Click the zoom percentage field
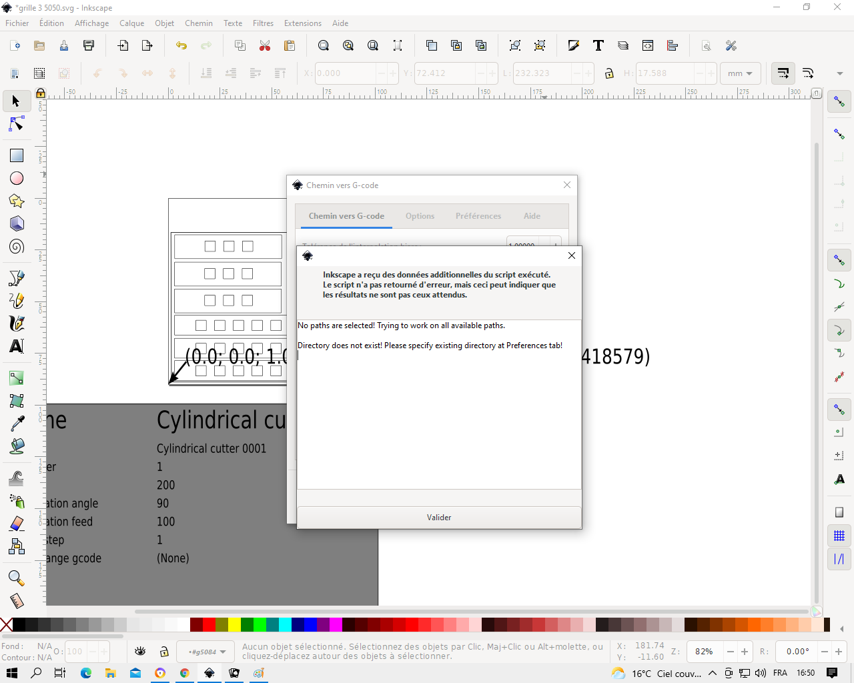854x683 pixels. 706,652
